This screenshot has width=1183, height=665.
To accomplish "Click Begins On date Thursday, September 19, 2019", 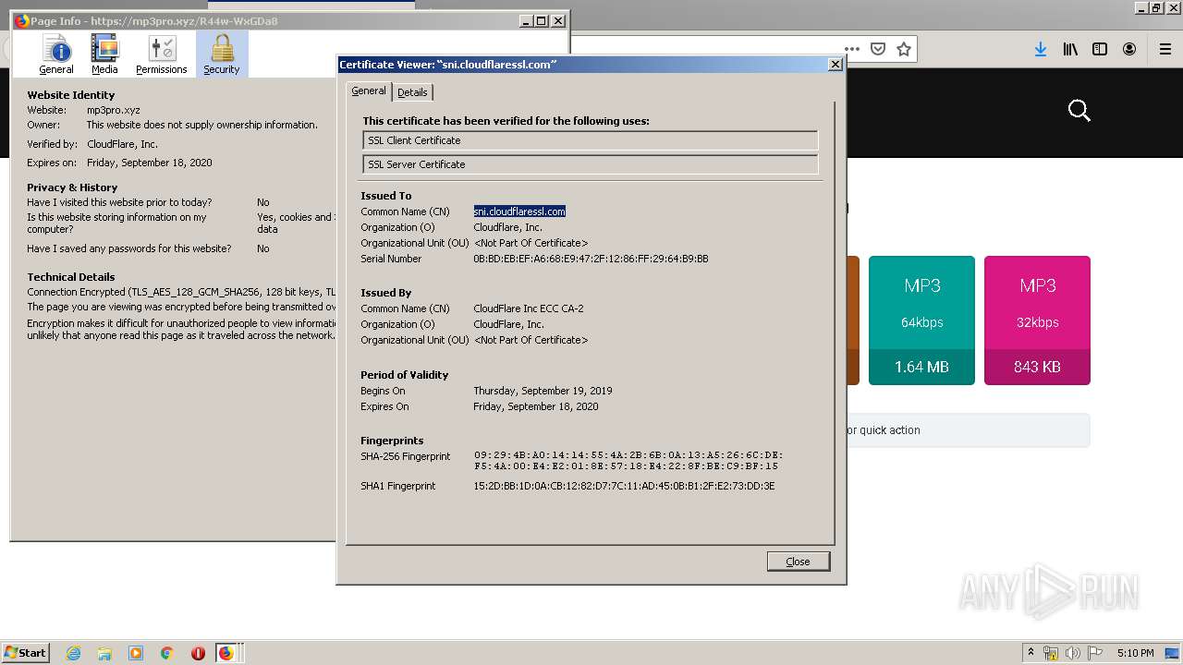I will point(543,391).
